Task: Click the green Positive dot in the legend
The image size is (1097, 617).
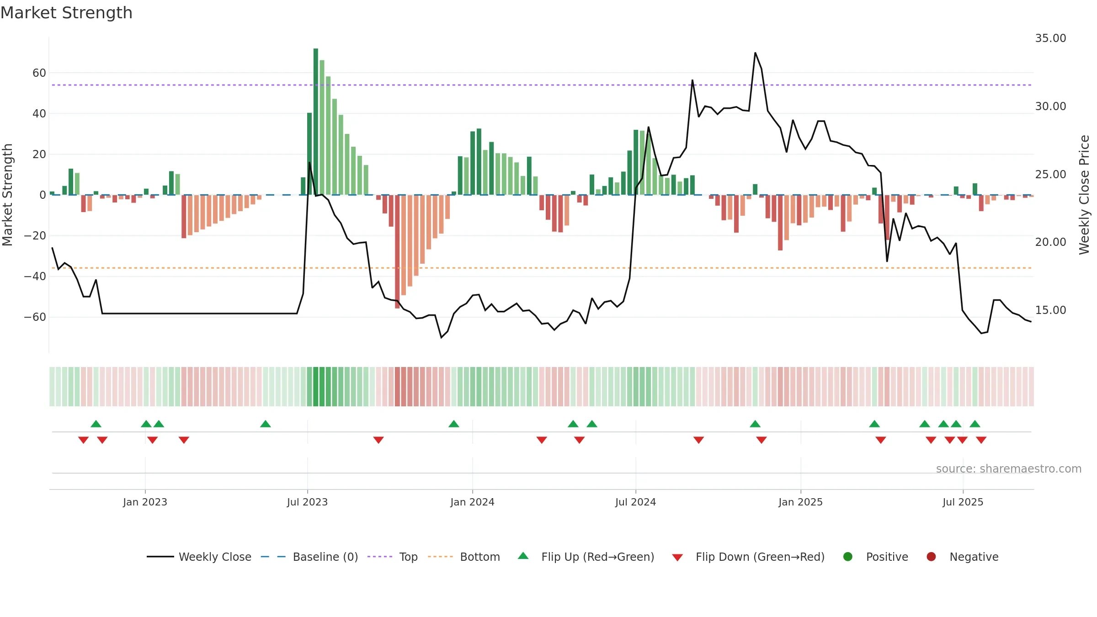Action: [x=848, y=557]
